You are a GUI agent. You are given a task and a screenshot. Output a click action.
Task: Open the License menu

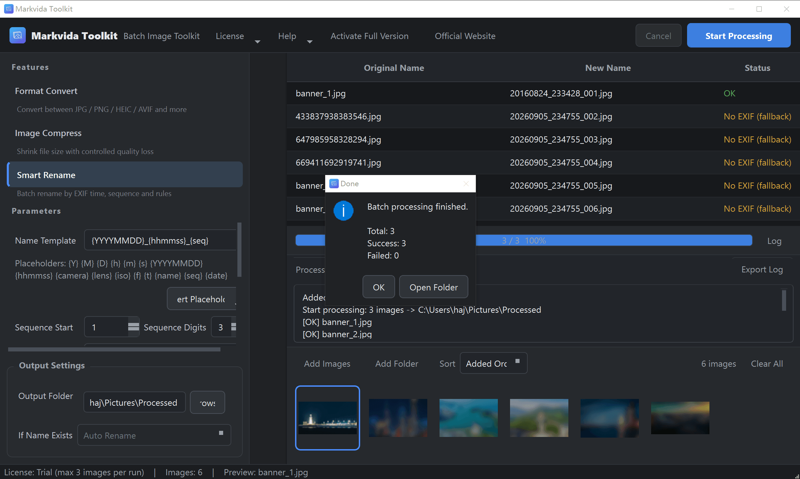click(230, 36)
